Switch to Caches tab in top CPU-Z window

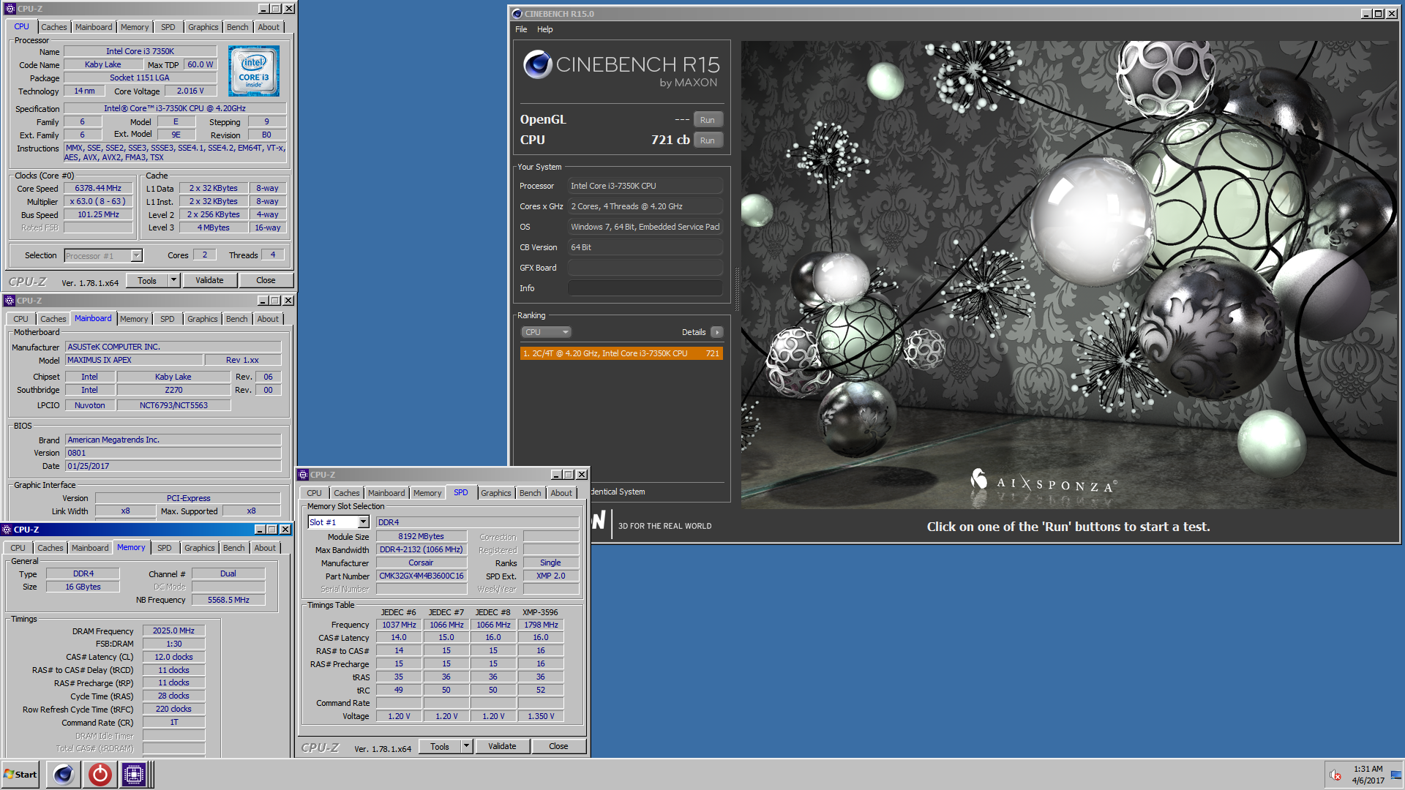click(53, 27)
